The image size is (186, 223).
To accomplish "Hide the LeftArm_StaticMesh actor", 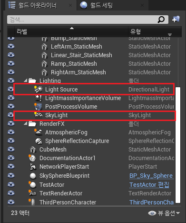I will pos(11,47).
